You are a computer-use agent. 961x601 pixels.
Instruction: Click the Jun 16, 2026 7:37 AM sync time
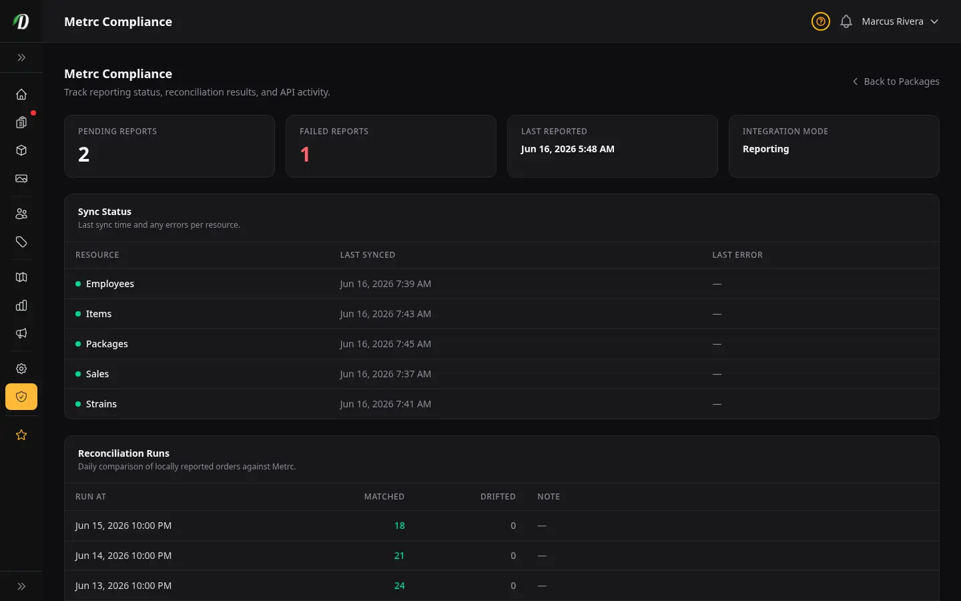[x=385, y=374]
